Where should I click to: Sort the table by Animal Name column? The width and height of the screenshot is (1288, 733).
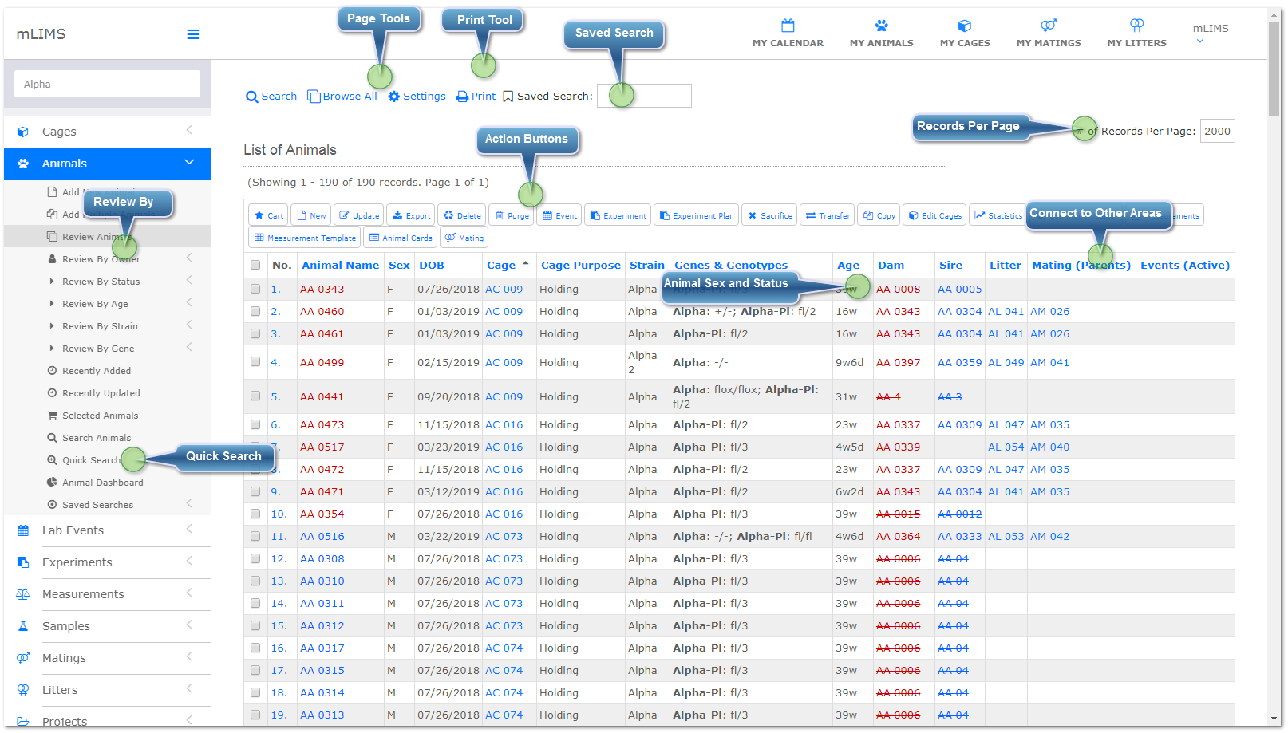(x=340, y=266)
